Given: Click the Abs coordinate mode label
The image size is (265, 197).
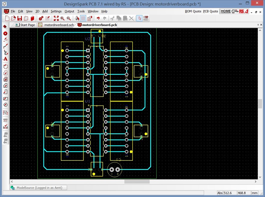Looking at the screenshot, I should tap(220, 193).
